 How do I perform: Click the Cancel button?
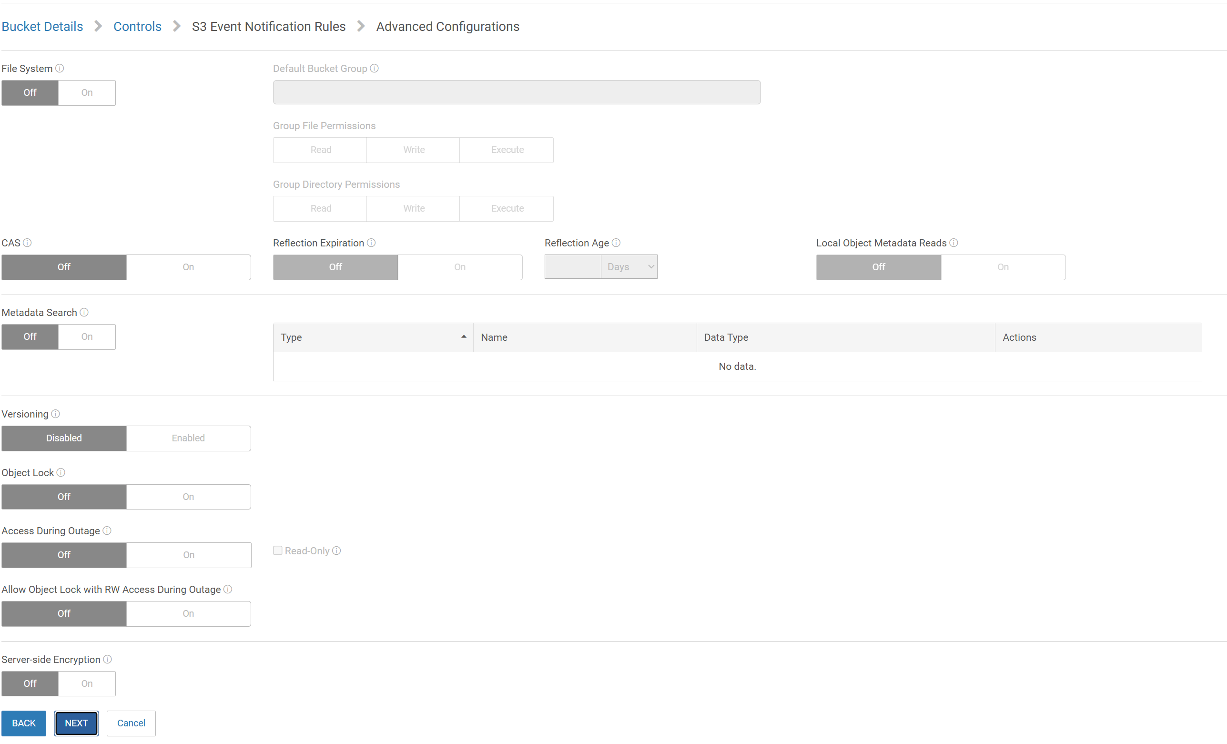point(131,723)
